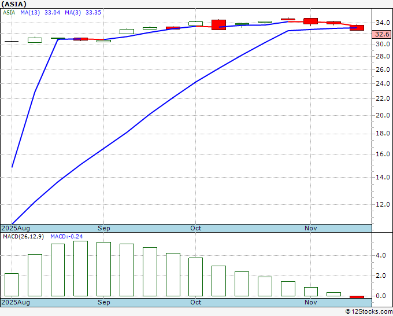Click the Sep label on price chart axis
The height and width of the screenshot is (316, 393).
[104, 228]
